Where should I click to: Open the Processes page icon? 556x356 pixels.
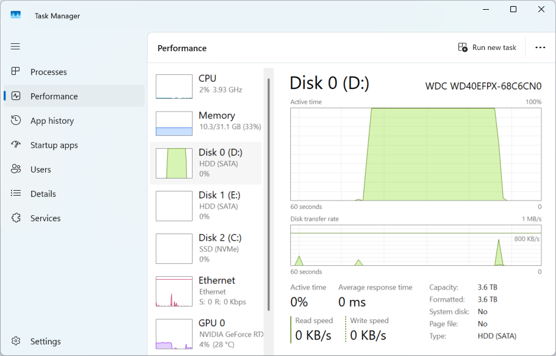[x=16, y=72]
